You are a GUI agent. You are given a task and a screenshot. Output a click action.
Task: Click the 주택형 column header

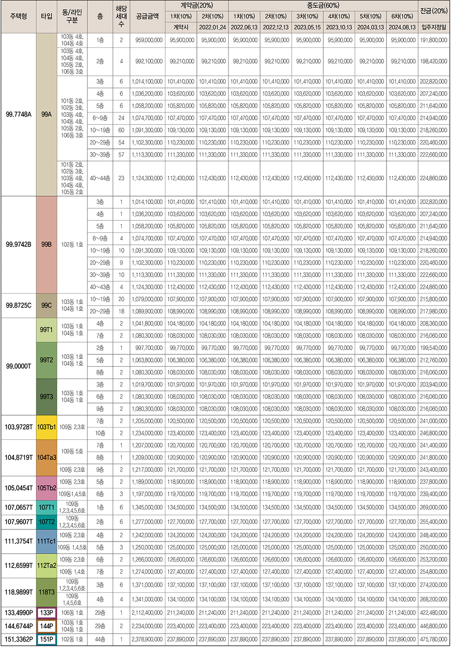pyautogui.click(x=19, y=16)
